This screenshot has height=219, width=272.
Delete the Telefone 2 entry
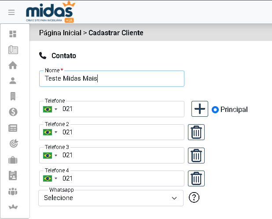pyautogui.click(x=196, y=132)
